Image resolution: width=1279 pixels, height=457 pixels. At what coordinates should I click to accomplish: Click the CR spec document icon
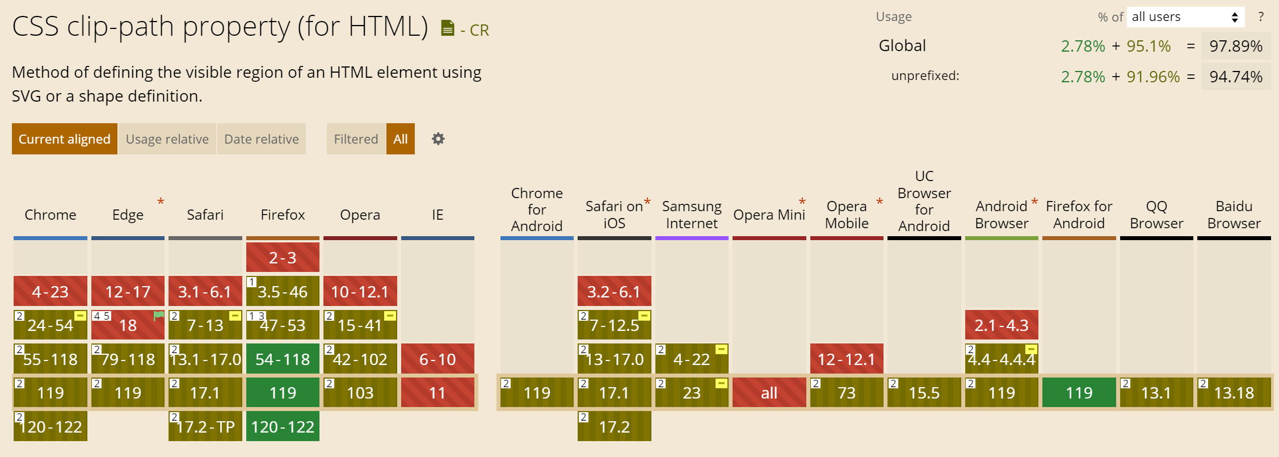pyautogui.click(x=448, y=28)
